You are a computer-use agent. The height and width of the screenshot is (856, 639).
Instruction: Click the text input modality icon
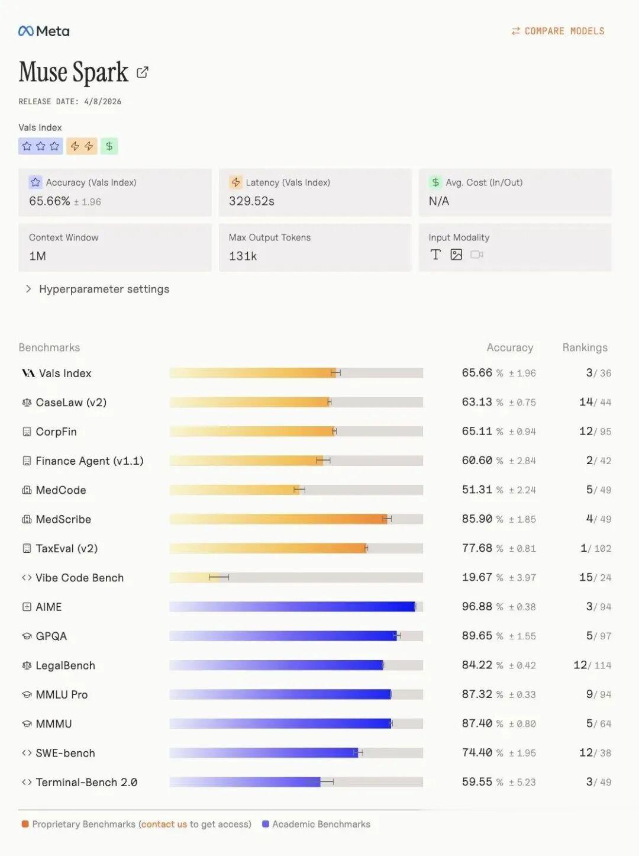point(435,255)
